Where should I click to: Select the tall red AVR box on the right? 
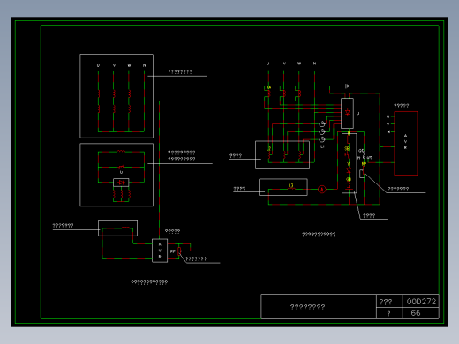click(406, 143)
